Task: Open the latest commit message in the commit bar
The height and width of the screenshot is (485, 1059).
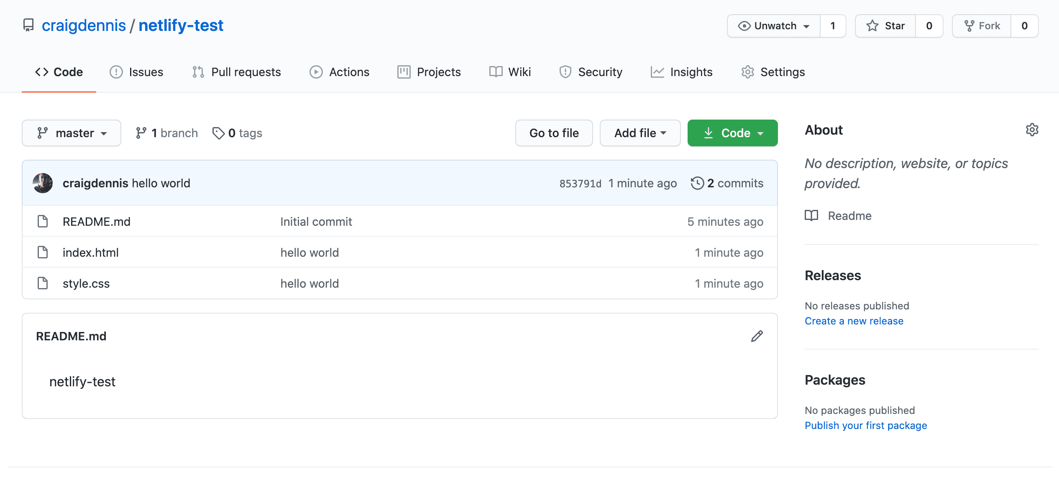Action: 161,183
